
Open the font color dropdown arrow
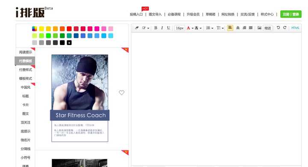coord(192,28)
